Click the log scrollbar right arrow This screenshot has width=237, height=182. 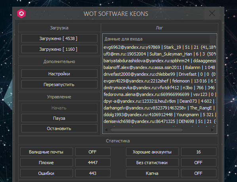[212, 130]
